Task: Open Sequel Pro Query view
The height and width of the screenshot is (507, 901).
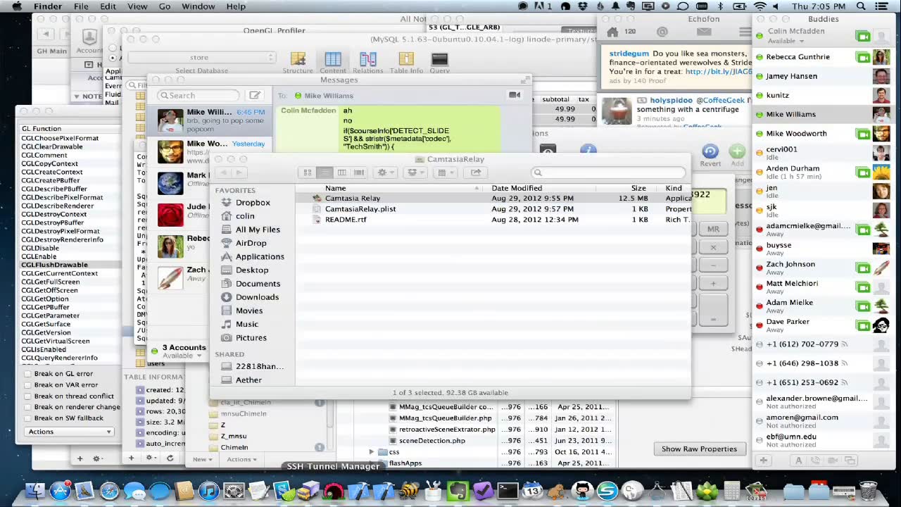Action: pyautogui.click(x=439, y=62)
